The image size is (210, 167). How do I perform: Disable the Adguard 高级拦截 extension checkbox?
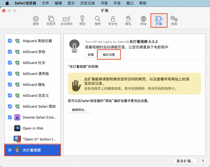(10, 41)
